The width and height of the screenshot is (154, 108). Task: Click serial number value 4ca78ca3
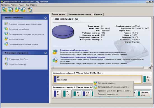pyautogui.click(x=136, y=26)
